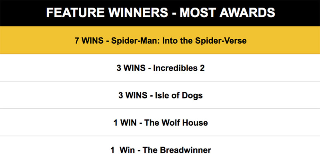Viewport: 320px width, 163px height.
Task: Click the "MOST AWARDS" text in the header
Action: tap(227, 13)
